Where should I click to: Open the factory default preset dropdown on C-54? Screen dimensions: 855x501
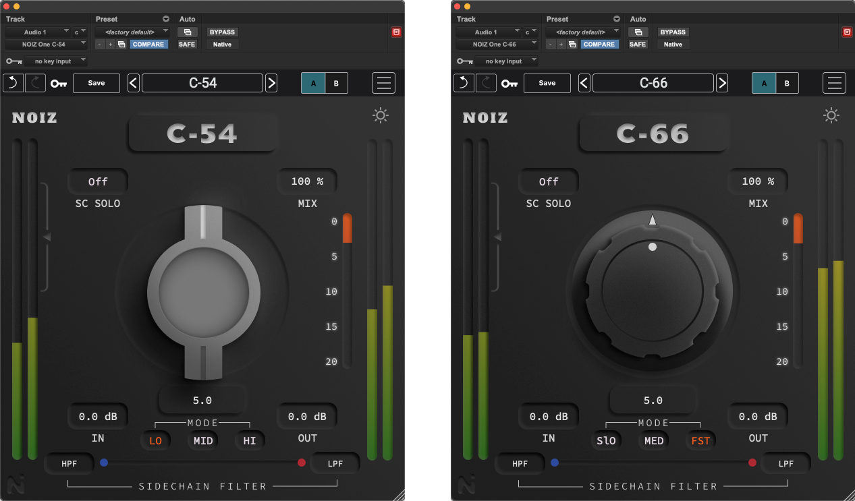132,32
